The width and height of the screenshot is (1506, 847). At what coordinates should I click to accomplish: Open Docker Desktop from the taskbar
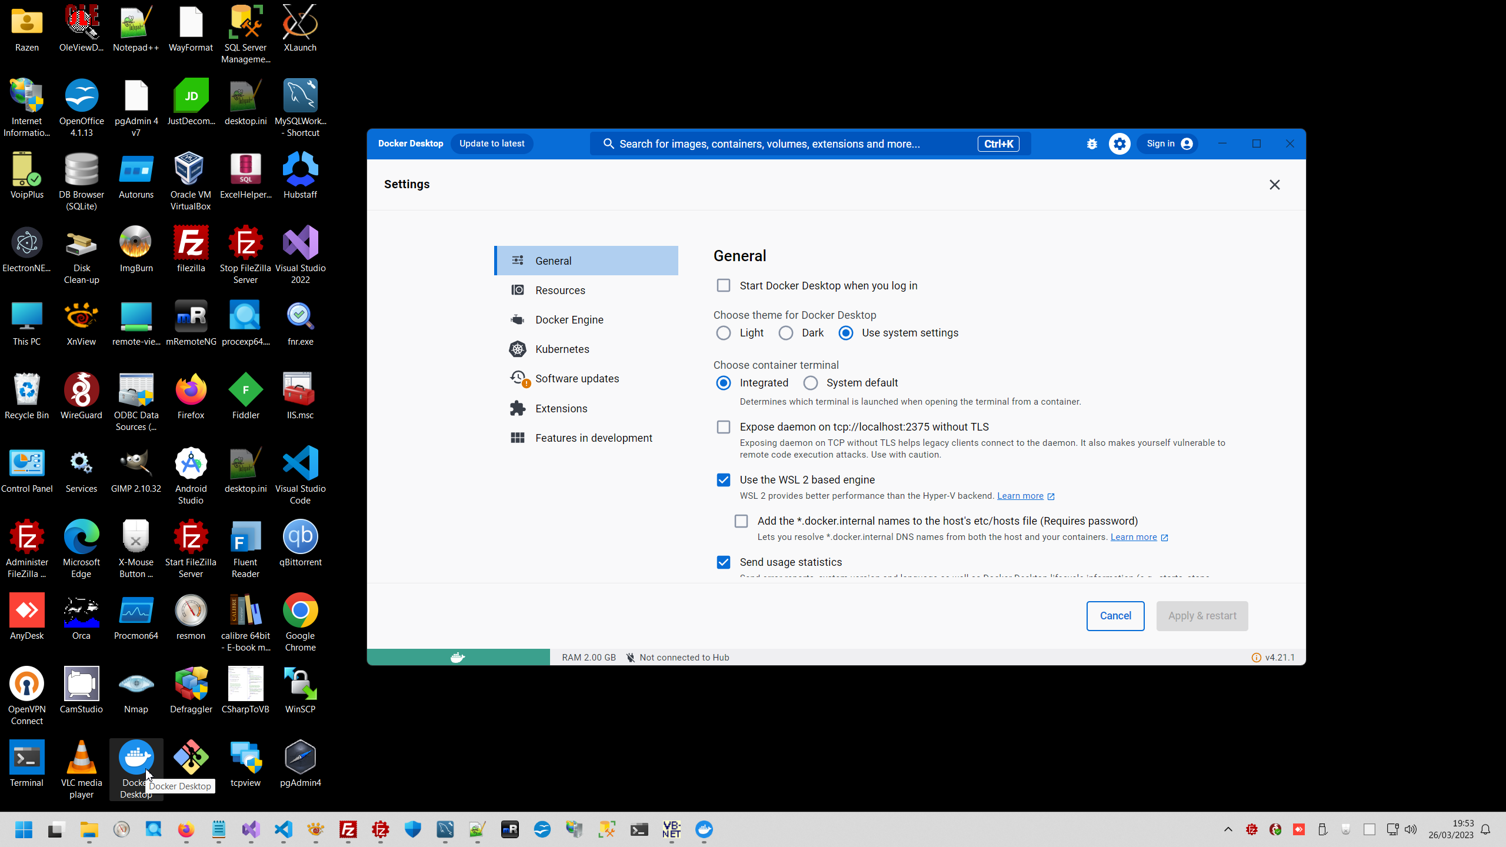[x=704, y=829]
